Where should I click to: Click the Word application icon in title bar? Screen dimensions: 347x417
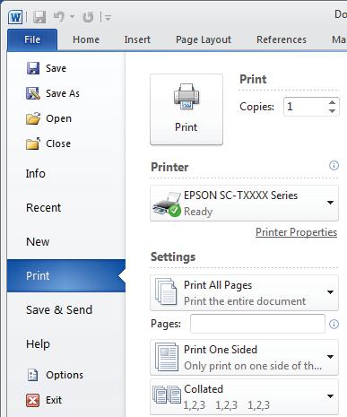coord(15,17)
